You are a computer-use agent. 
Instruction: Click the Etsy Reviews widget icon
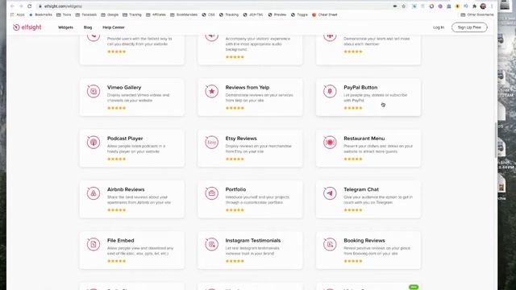211,142
